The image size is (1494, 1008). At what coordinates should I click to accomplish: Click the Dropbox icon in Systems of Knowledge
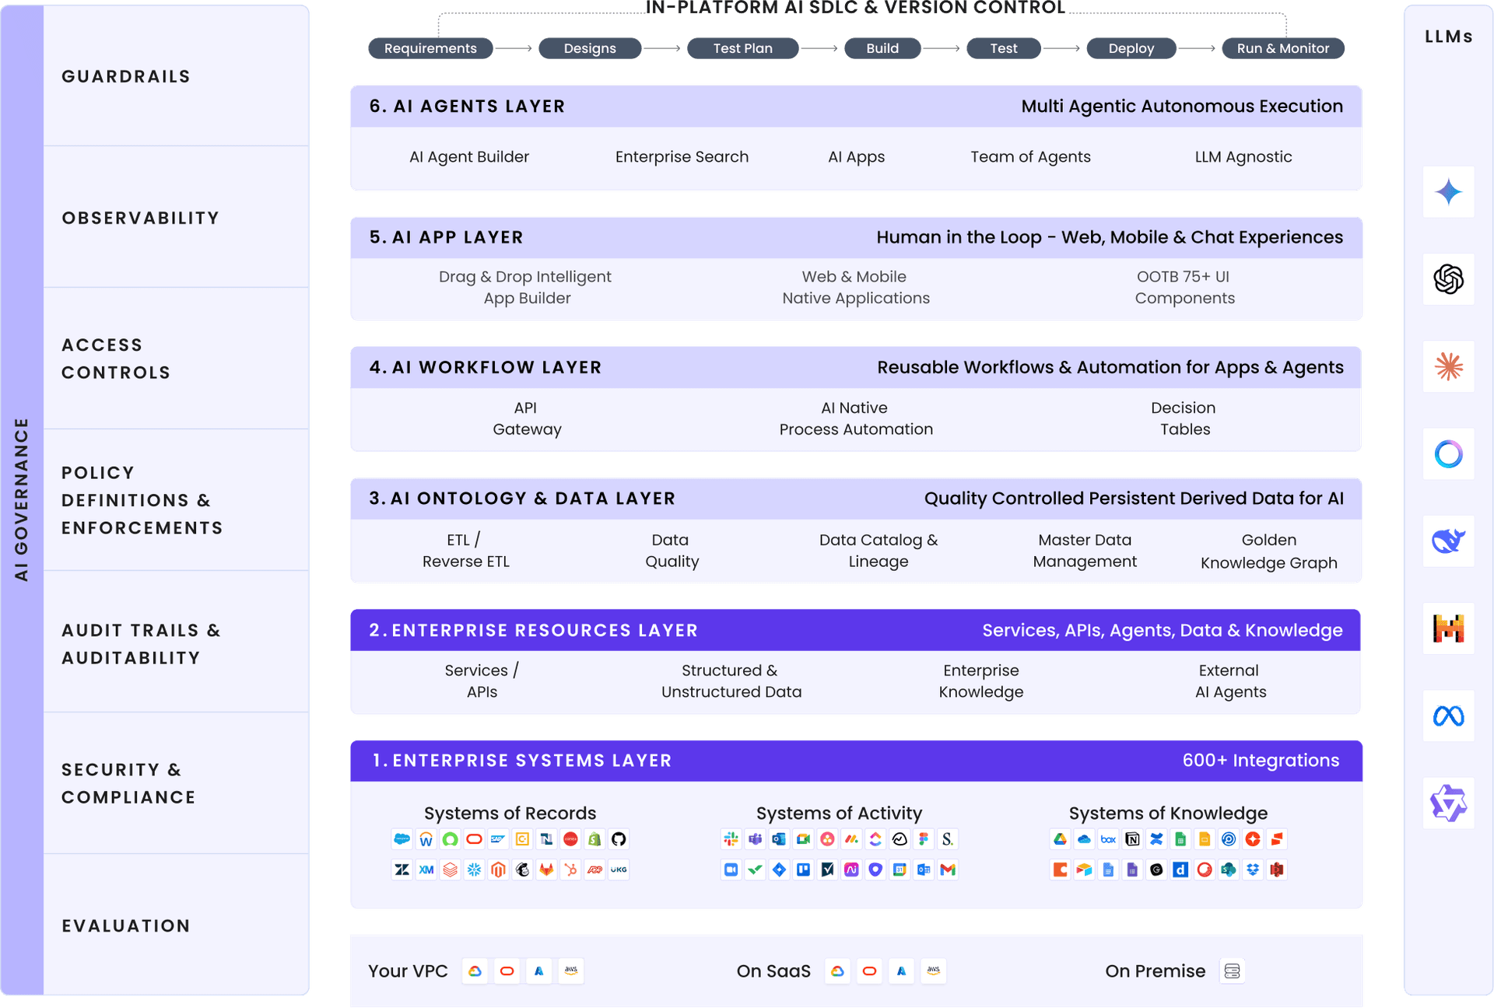coord(1253,870)
